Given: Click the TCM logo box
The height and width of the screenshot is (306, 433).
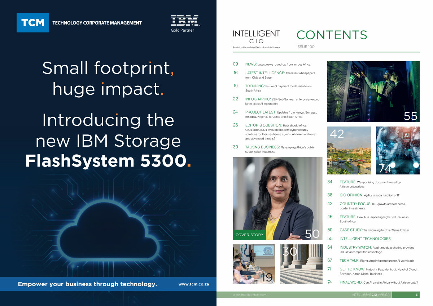Looking at the screenshot, I should pos(33,23).
